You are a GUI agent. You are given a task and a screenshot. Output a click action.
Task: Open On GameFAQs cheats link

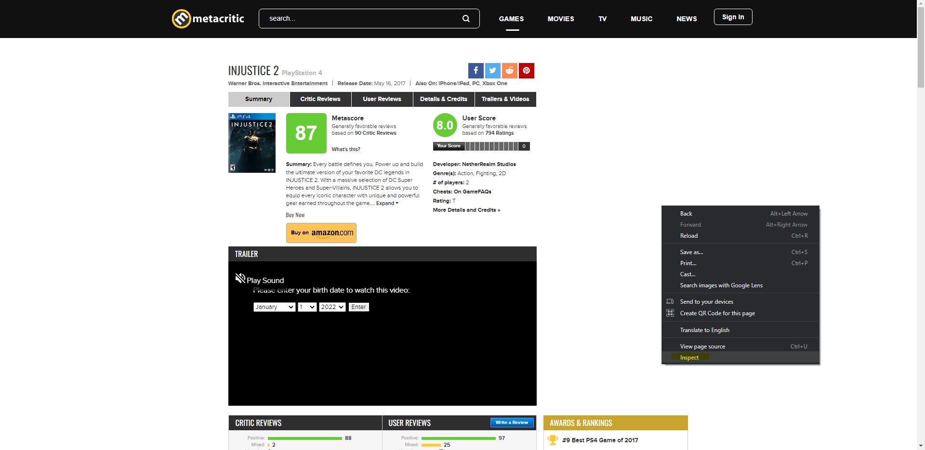tap(473, 192)
